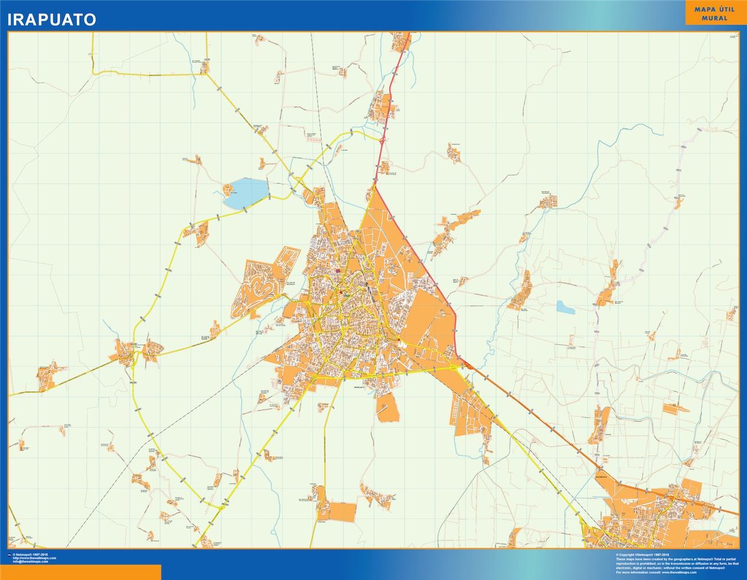
Task: Click the orange bar in bottom-left footer
Action: point(80,572)
